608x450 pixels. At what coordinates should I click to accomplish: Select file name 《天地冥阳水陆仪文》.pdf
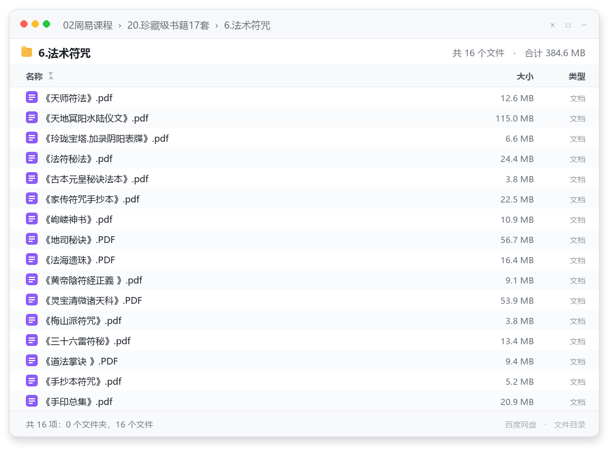coord(97,118)
